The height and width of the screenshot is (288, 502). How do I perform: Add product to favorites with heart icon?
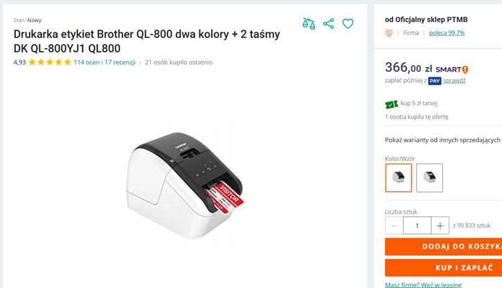pos(348,24)
